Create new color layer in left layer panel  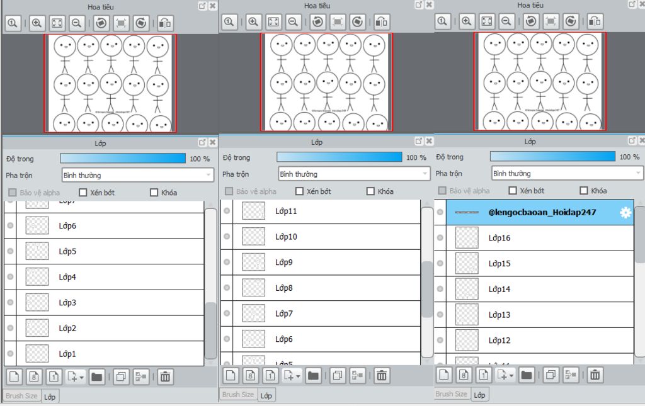[14, 376]
